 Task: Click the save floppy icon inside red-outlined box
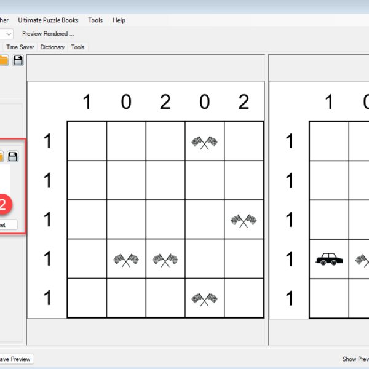click(12, 156)
